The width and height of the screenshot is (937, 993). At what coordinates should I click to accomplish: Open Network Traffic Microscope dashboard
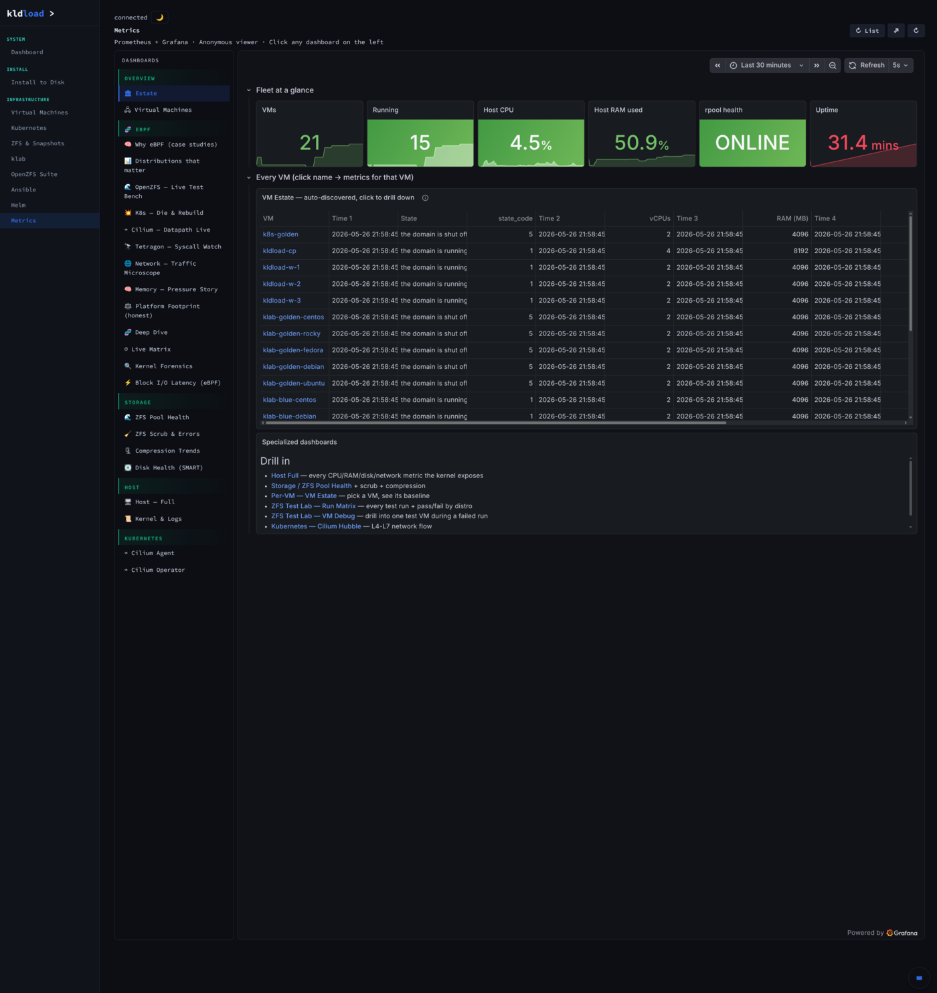(x=174, y=268)
